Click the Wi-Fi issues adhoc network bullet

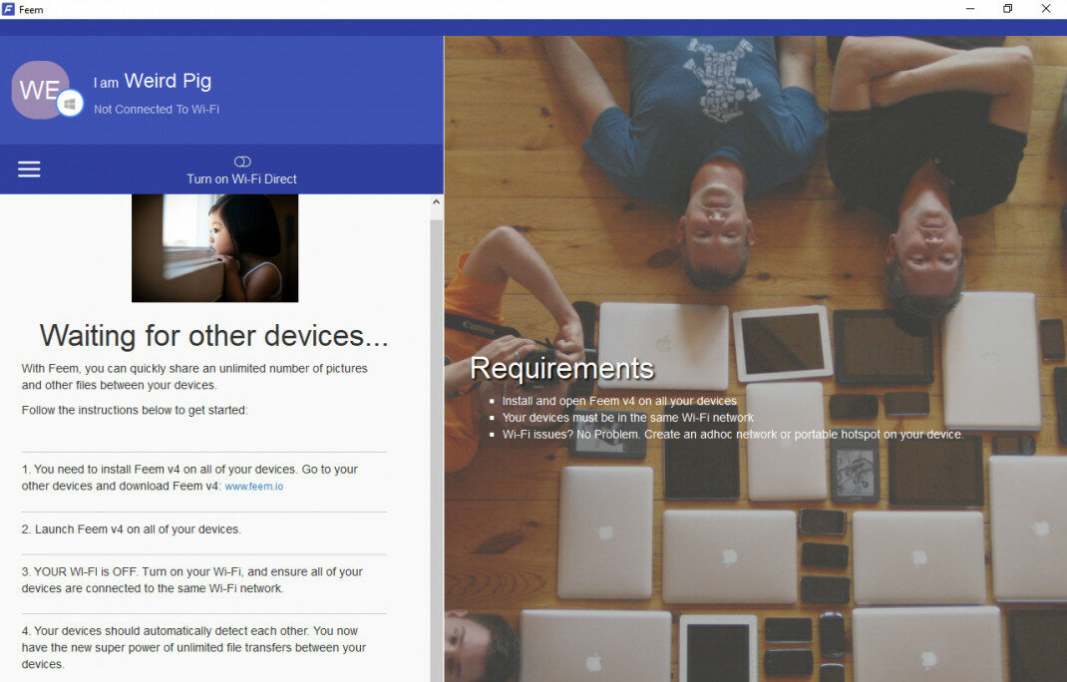(x=732, y=435)
